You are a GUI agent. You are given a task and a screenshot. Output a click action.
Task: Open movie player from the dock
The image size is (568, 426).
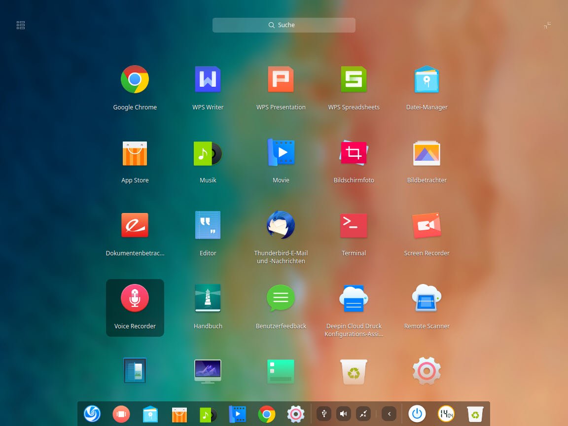[x=237, y=414]
